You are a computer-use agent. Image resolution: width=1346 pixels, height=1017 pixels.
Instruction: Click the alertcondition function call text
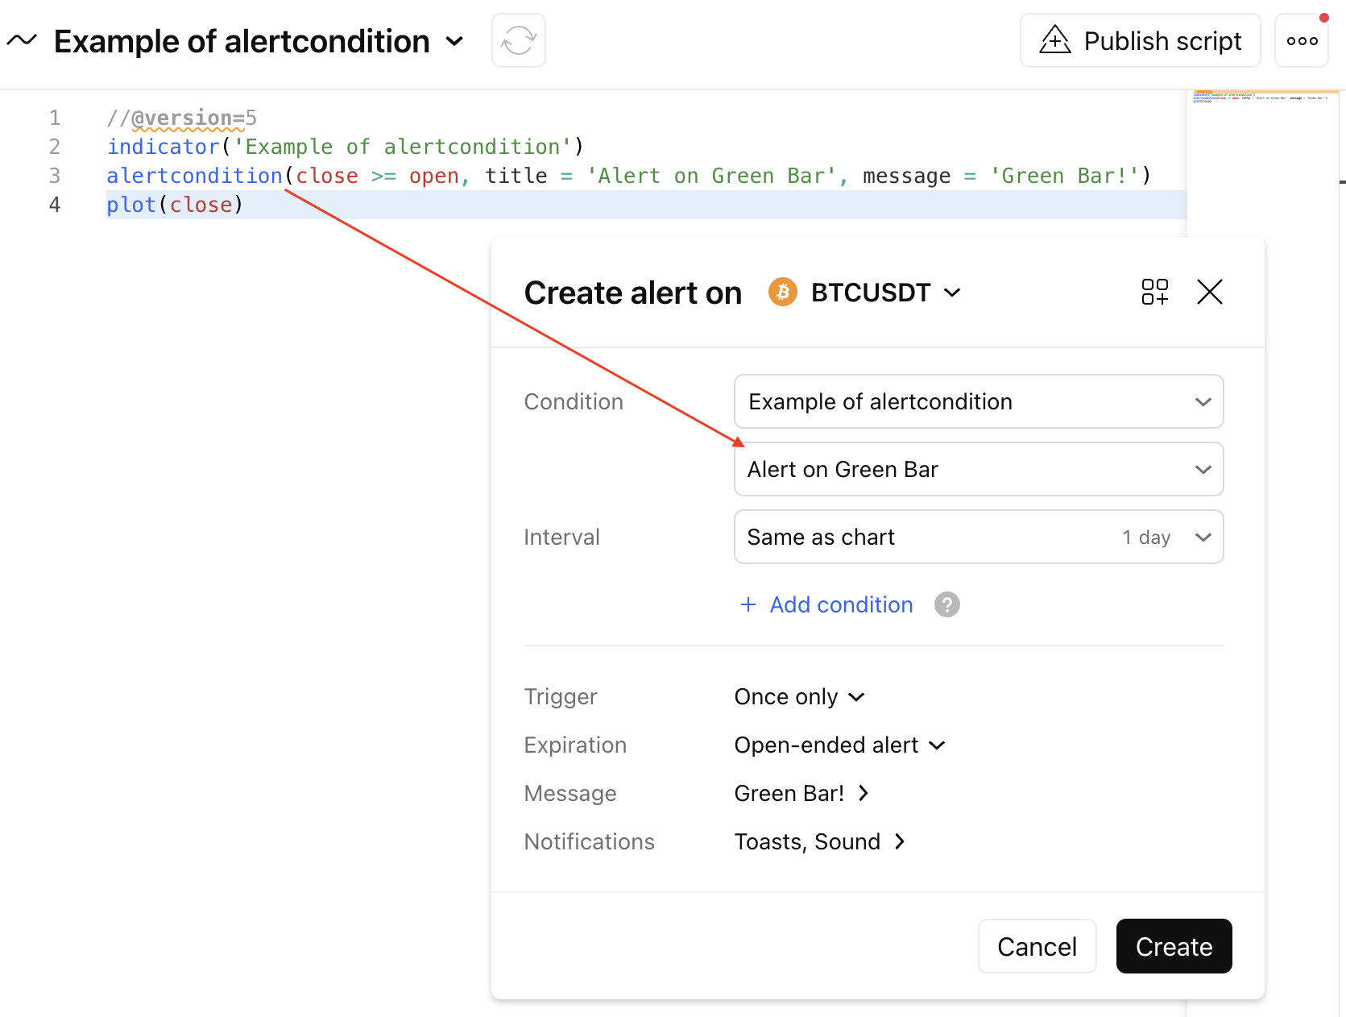coord(195,176)
